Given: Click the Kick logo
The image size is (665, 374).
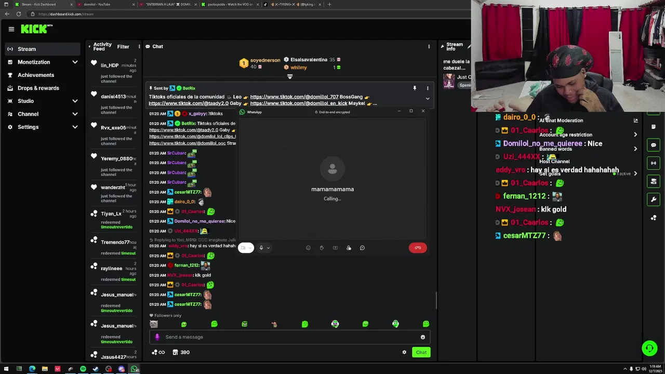Looking at the screenshot, I should pyautogui.click(x=36, y=29).
